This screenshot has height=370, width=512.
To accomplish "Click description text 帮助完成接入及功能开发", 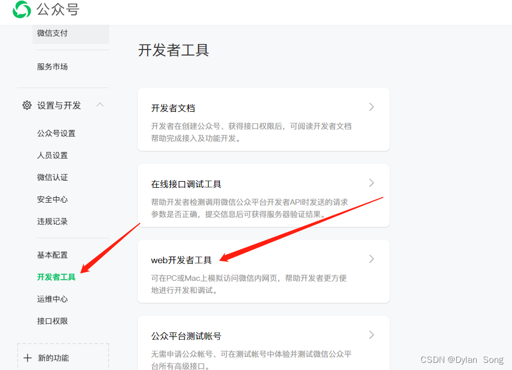I will click(x=196, y=138).
